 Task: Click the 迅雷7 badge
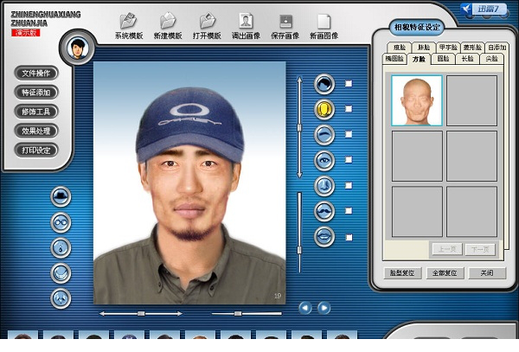tap(484, 9)
